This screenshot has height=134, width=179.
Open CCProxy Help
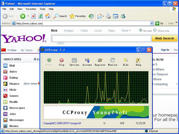[x=138, y=60]
